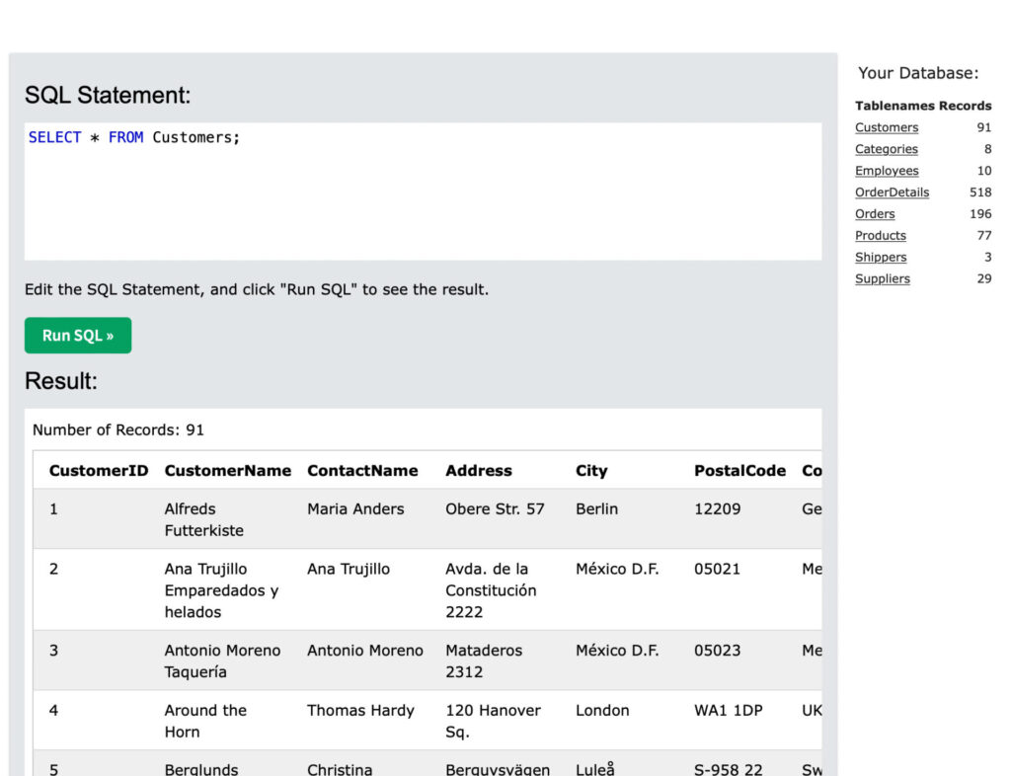Select the Products table link

[880, 236]
